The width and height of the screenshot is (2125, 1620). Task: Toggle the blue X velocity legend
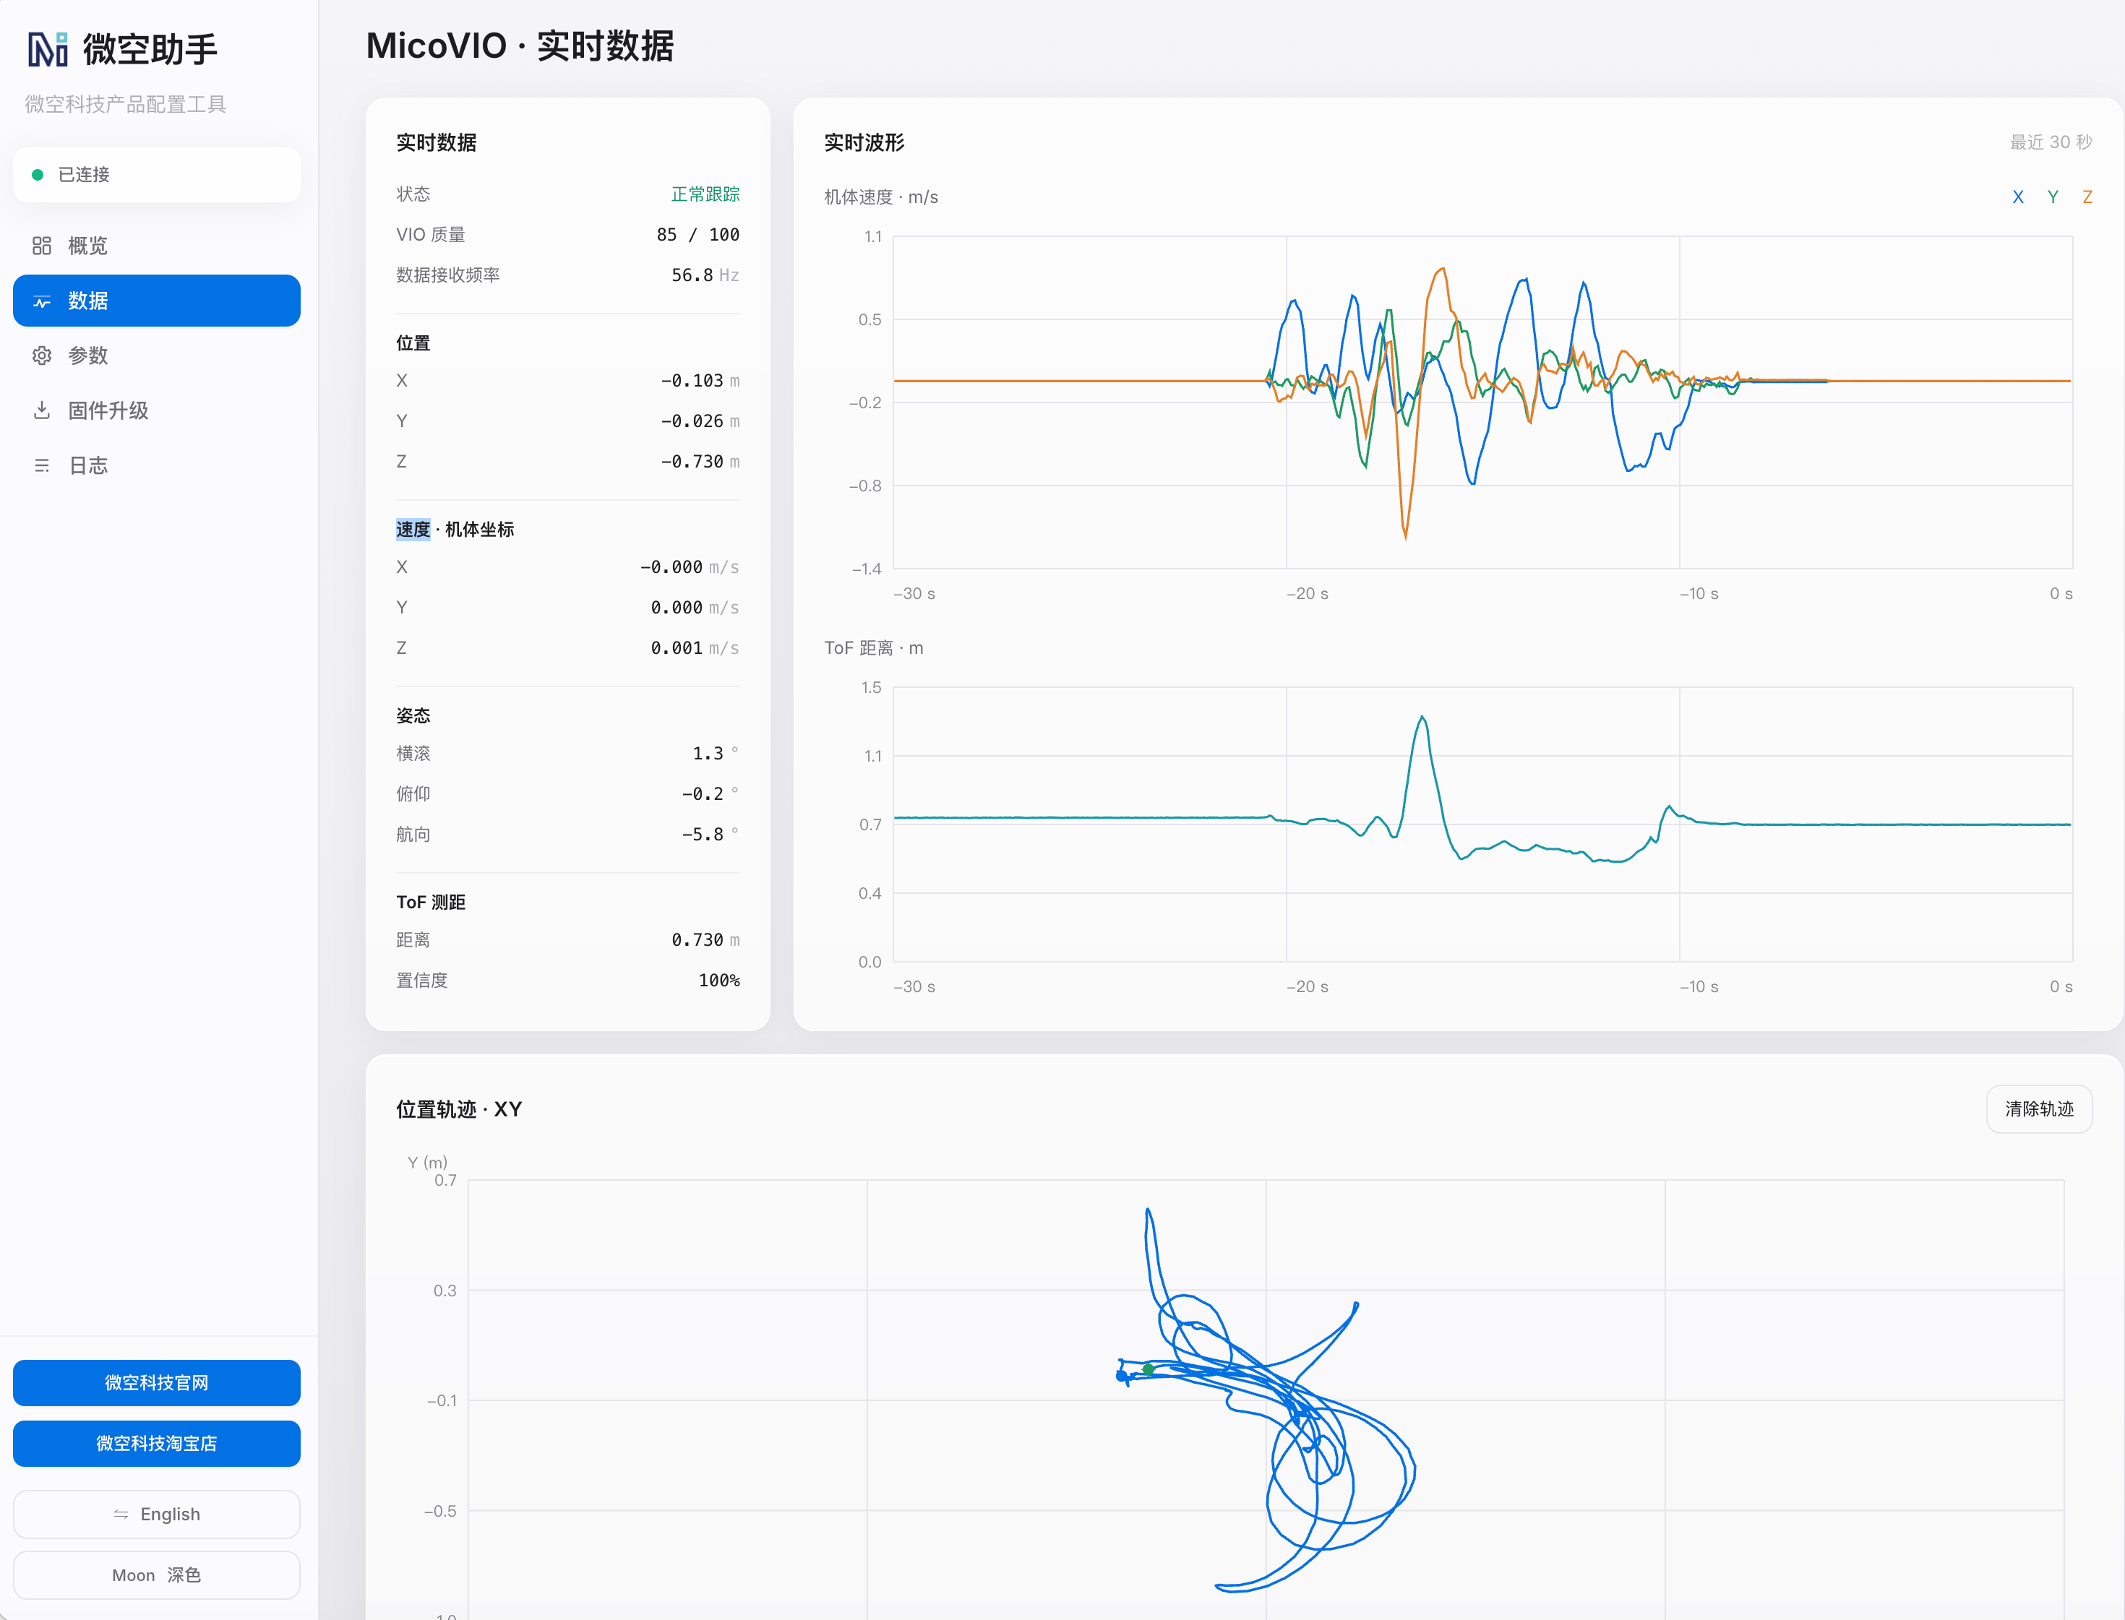(2018, 197)
